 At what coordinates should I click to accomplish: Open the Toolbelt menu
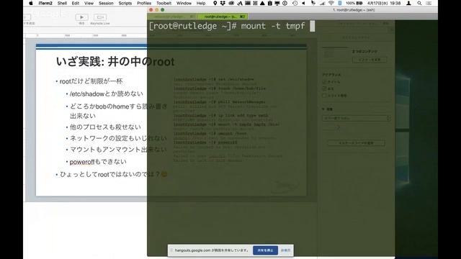tap(164, 3)
